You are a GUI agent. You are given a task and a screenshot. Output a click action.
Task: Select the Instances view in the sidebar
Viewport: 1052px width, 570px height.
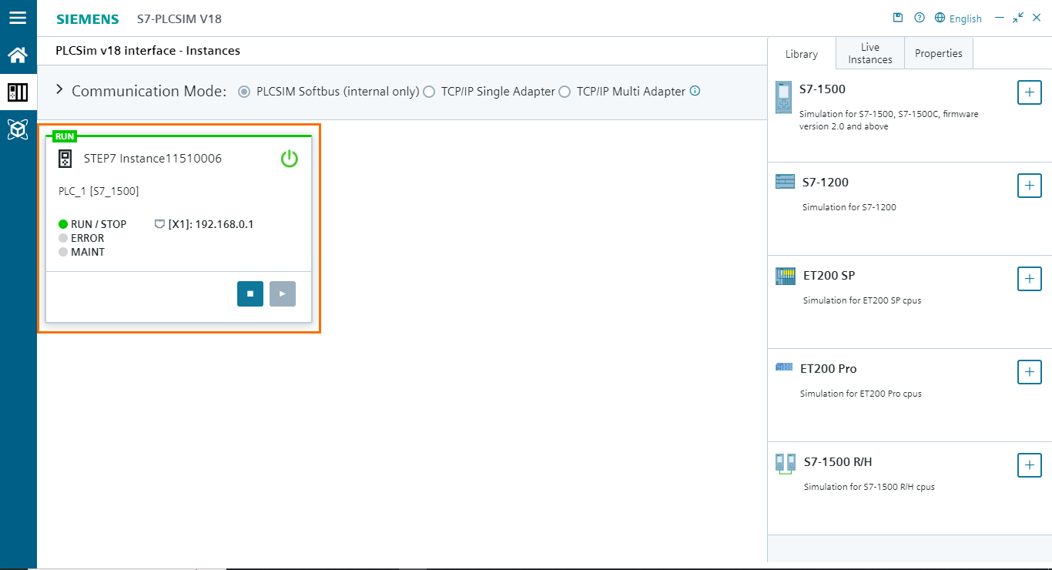18,92
